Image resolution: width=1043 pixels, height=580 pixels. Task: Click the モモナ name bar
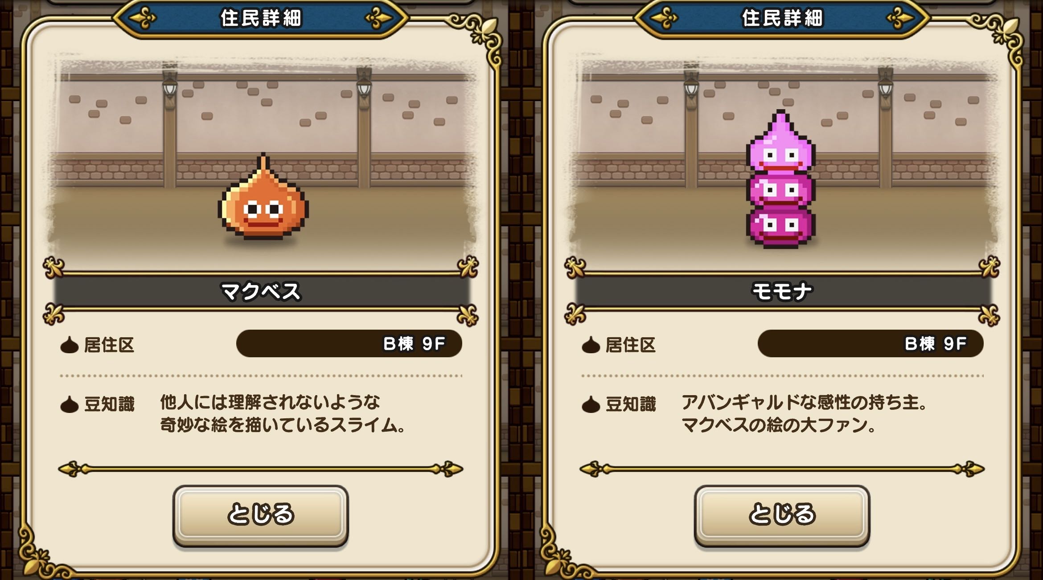point(783,291)
